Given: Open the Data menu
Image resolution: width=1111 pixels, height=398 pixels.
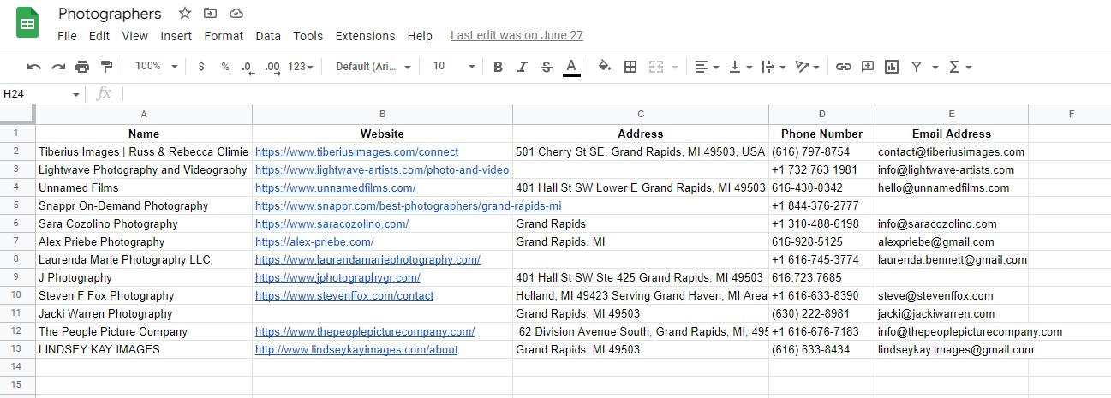Looking at the screenshot, I should (268, 36).
